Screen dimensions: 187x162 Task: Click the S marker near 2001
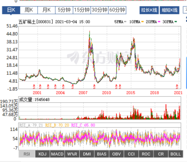pyautogui.click(x=40, y=86)
